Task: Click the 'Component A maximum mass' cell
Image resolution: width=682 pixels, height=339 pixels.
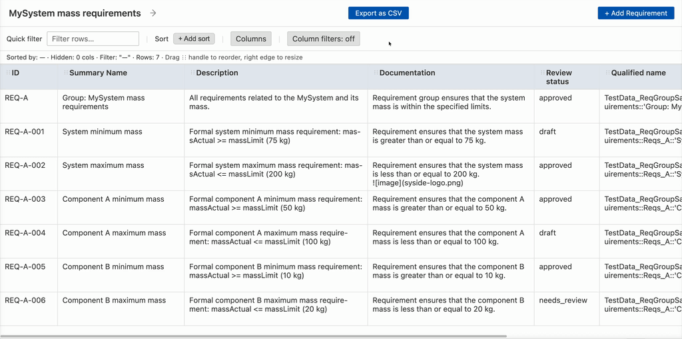Action: (121, 241)
